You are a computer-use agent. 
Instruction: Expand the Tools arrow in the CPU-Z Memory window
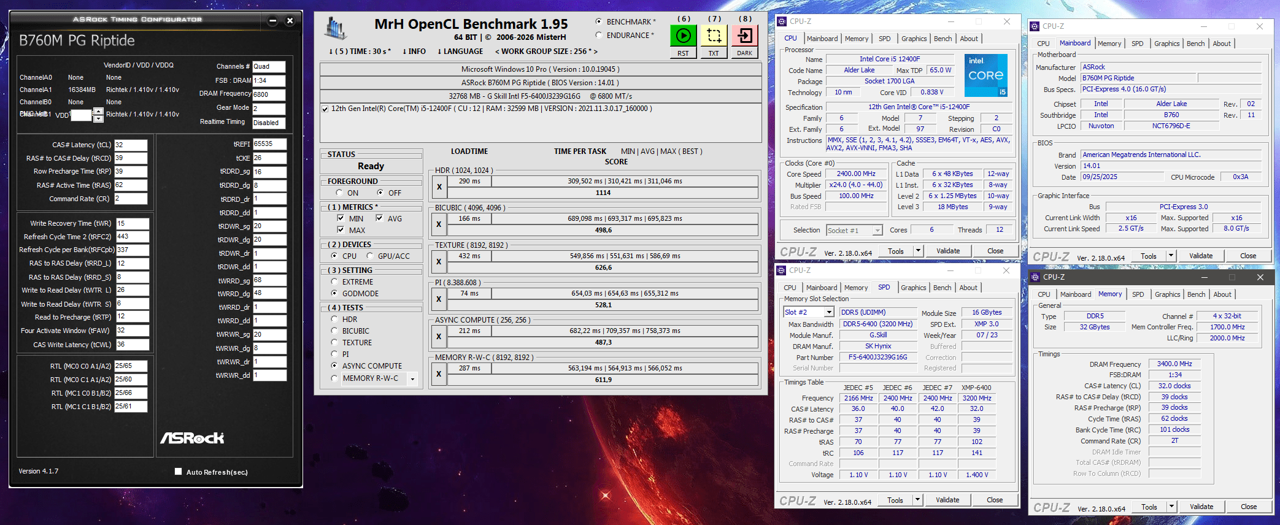[1171, 507]
